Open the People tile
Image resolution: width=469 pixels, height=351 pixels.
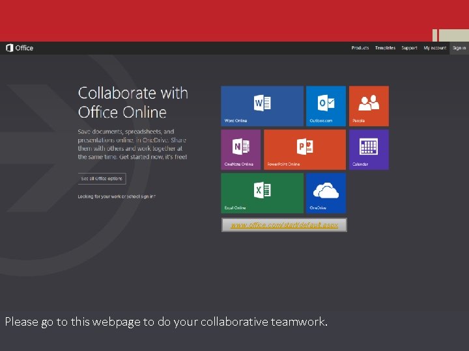click(369, 106)
